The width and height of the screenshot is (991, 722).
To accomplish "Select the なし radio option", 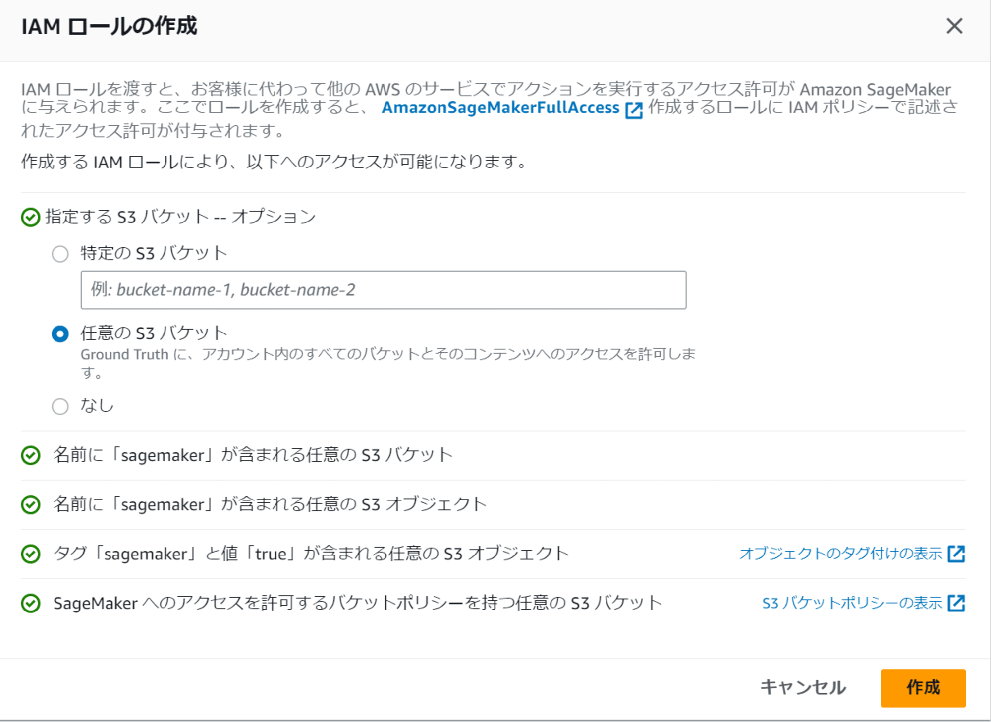I will 60,406.
